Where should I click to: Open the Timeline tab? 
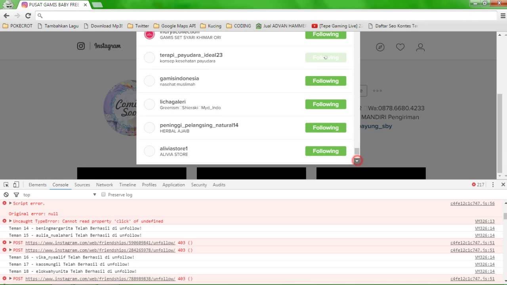(x=128, y=184)
